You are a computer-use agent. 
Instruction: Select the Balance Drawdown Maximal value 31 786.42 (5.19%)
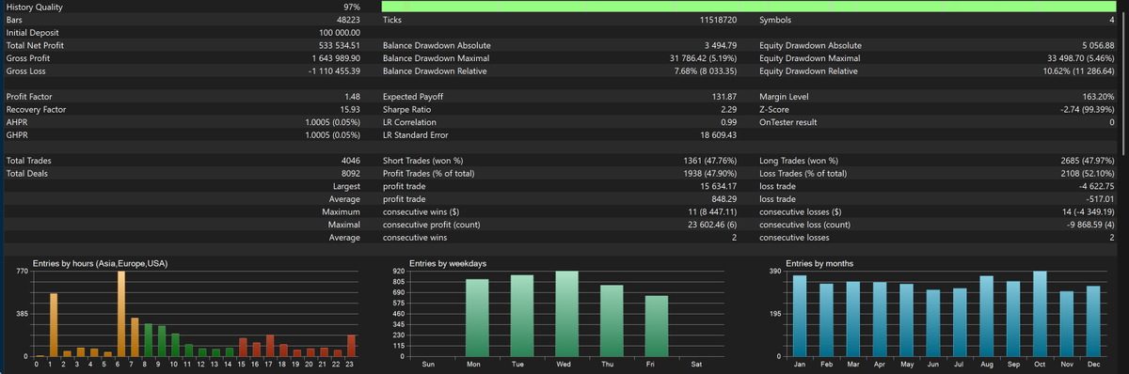coord(703,58)
